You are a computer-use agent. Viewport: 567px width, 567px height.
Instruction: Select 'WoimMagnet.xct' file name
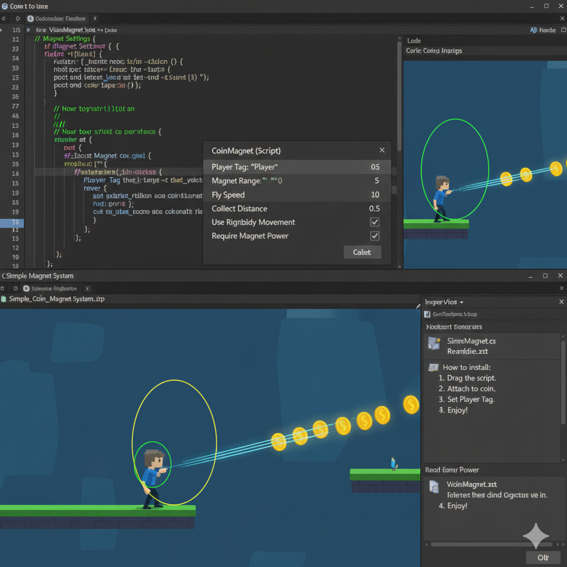[472, 484]
